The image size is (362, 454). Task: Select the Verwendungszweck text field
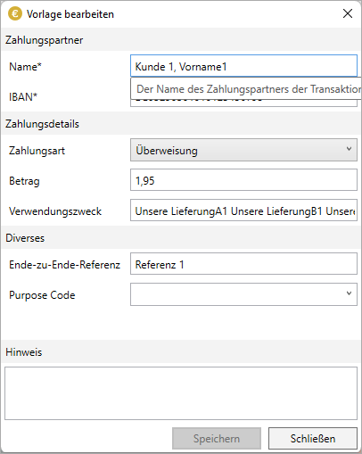point(243,210)
